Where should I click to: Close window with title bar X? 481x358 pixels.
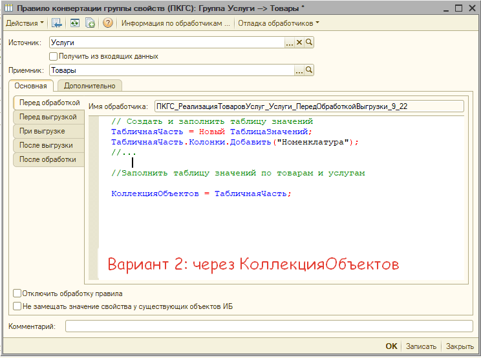472,8
